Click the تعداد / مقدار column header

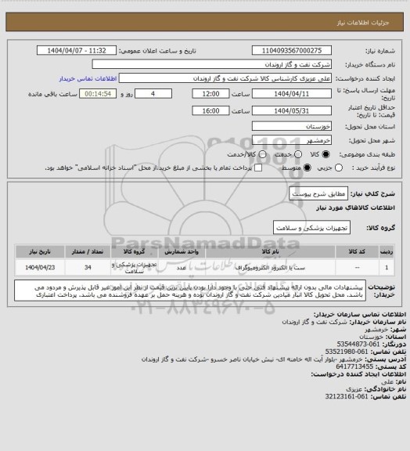pyautogui.click(x=88, y=251)
